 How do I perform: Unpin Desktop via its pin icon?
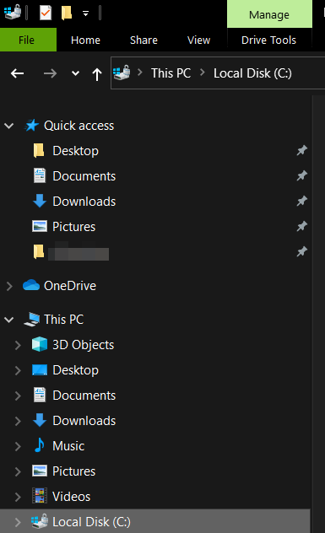pos(302,151)
